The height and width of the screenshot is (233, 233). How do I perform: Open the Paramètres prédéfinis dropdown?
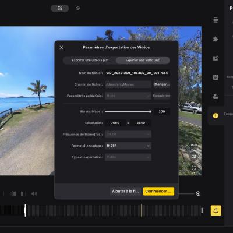click(x=128, y=96)
